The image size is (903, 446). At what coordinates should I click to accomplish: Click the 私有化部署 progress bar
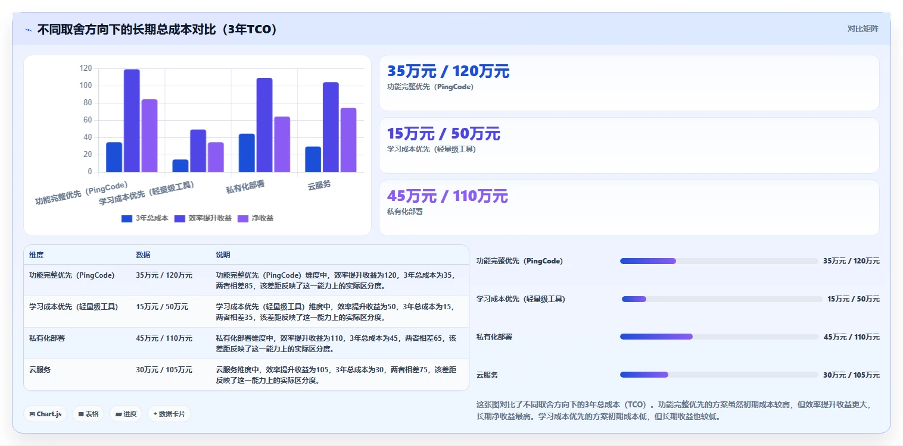(720, 337)
